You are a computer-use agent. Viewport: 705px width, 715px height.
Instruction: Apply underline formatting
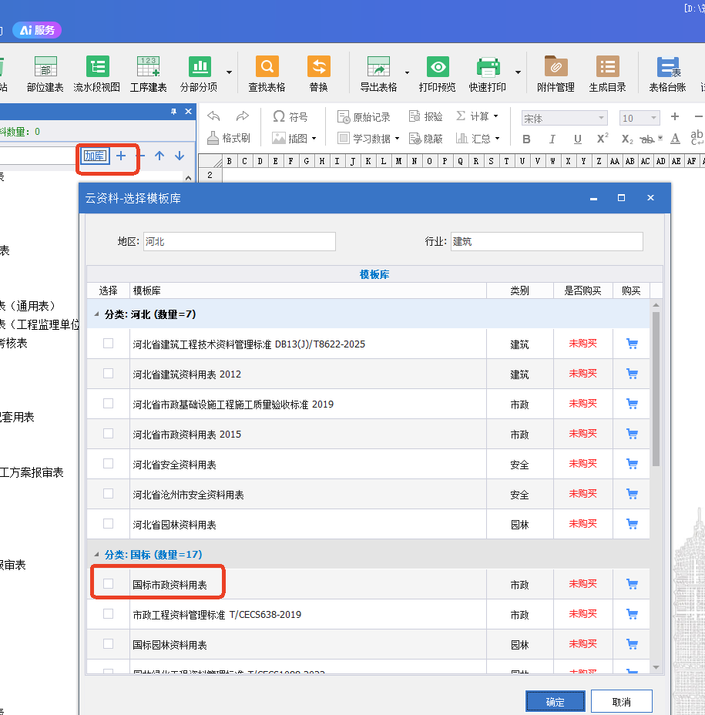pos(577,139)
